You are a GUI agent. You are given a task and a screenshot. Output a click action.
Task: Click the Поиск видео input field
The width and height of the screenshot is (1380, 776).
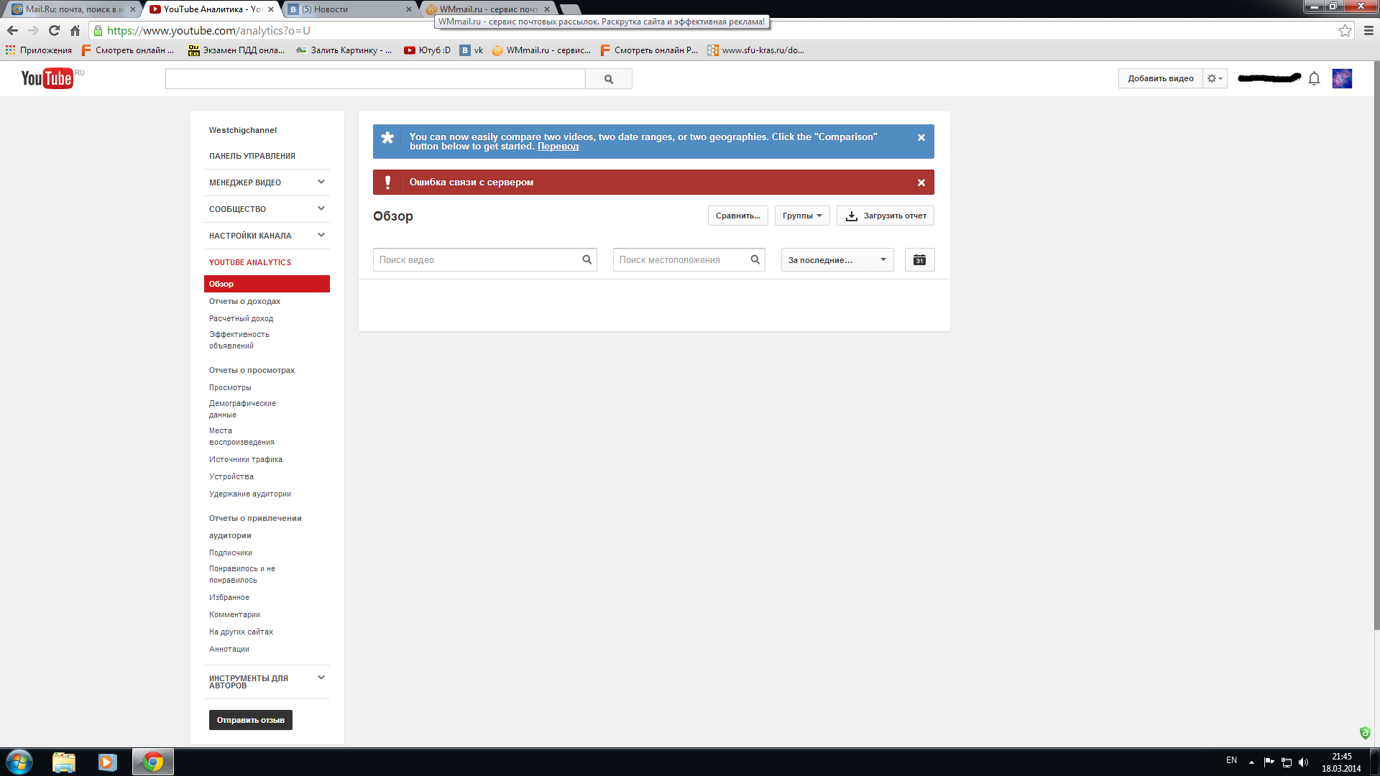pos(477,260)
